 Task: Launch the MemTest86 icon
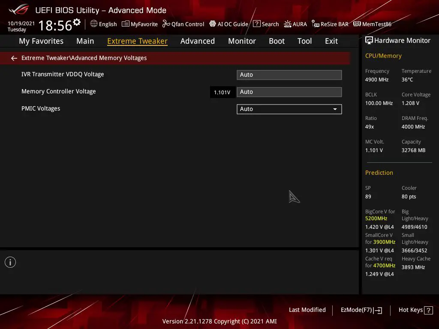pyautogui.click(x=357, y=24)
